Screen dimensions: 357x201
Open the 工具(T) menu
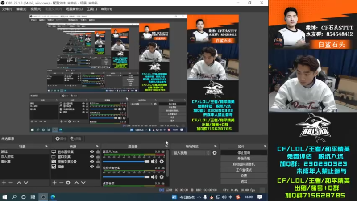pyautogui.click(x=92, y=9)
